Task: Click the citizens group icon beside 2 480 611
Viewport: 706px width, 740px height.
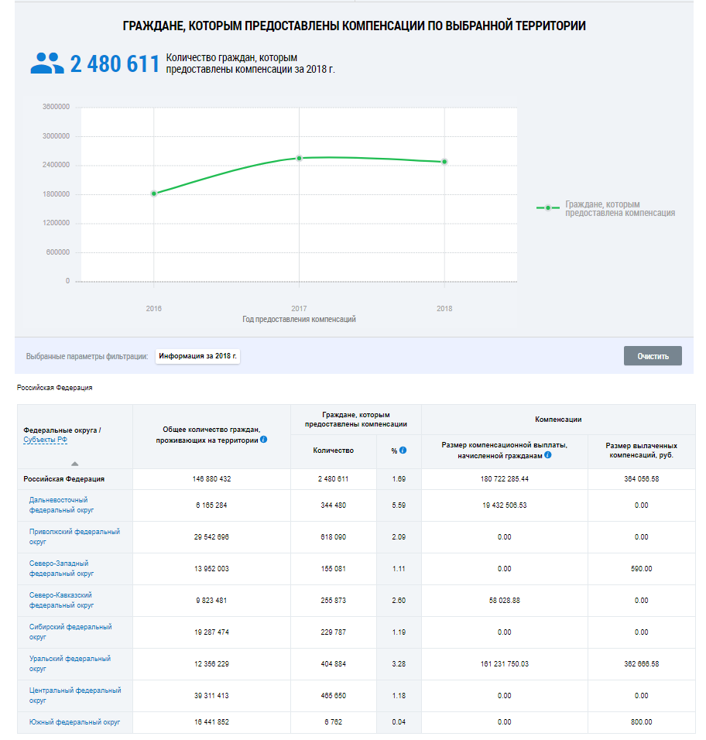Action: coord(47,63)
